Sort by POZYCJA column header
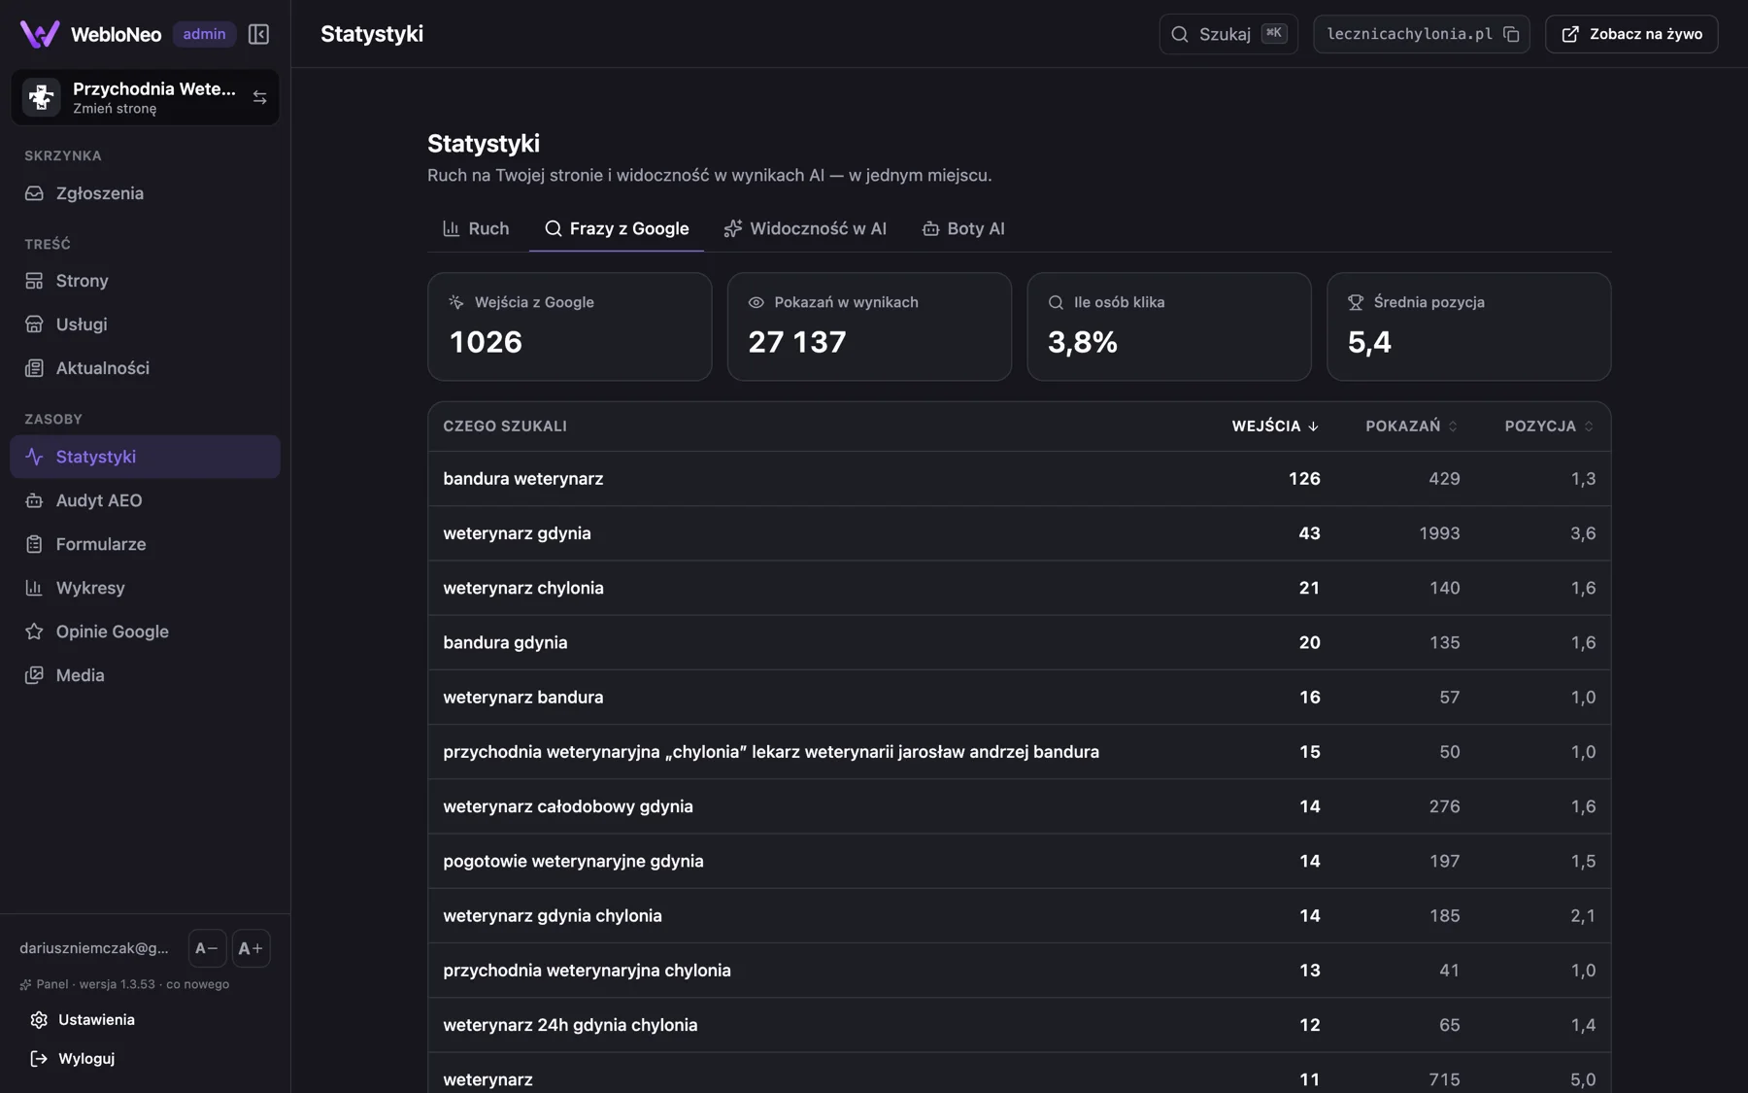This screenshot has height=1093, width=1748. [x=1549, y=427]
